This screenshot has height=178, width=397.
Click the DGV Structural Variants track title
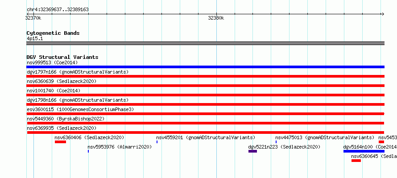(62, 57)
